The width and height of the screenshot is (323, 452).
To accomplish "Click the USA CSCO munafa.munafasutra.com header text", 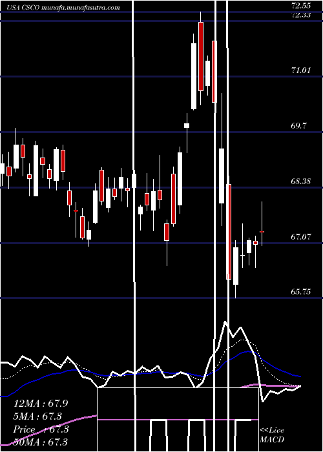I will 63,8.
